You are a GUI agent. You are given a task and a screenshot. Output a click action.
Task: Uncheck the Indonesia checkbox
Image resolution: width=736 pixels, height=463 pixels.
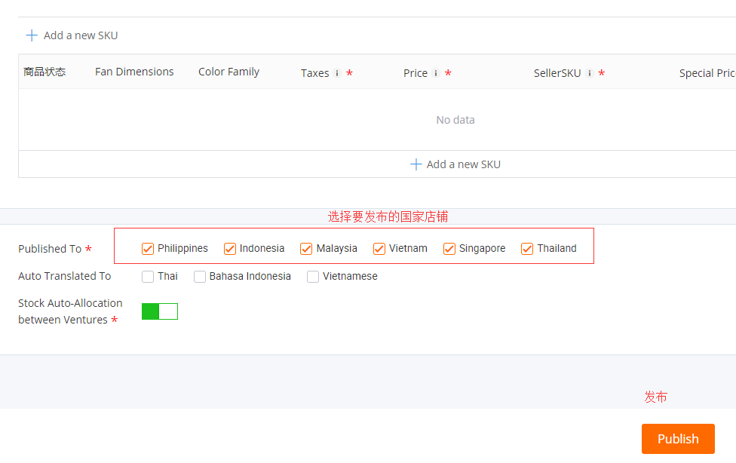pyautogui.click(x=229, y=248)
